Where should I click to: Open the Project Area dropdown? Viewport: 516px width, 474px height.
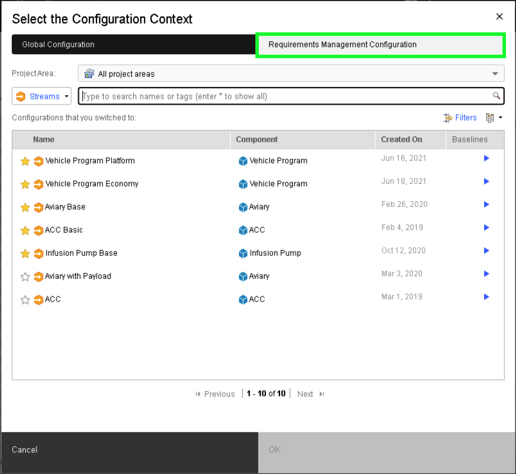[291, 74]
